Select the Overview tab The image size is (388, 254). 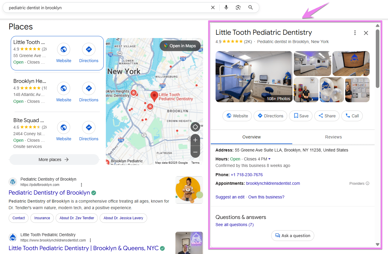[x=251, y=137]
